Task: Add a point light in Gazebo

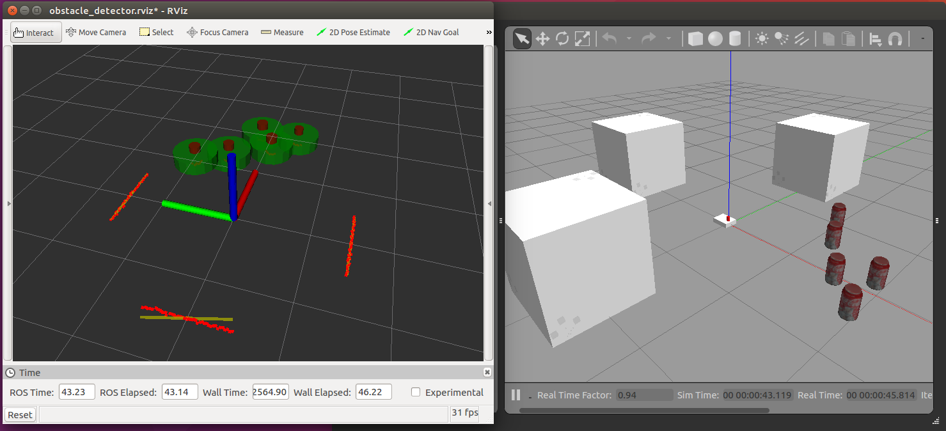Action: click(x=762, y=39)
